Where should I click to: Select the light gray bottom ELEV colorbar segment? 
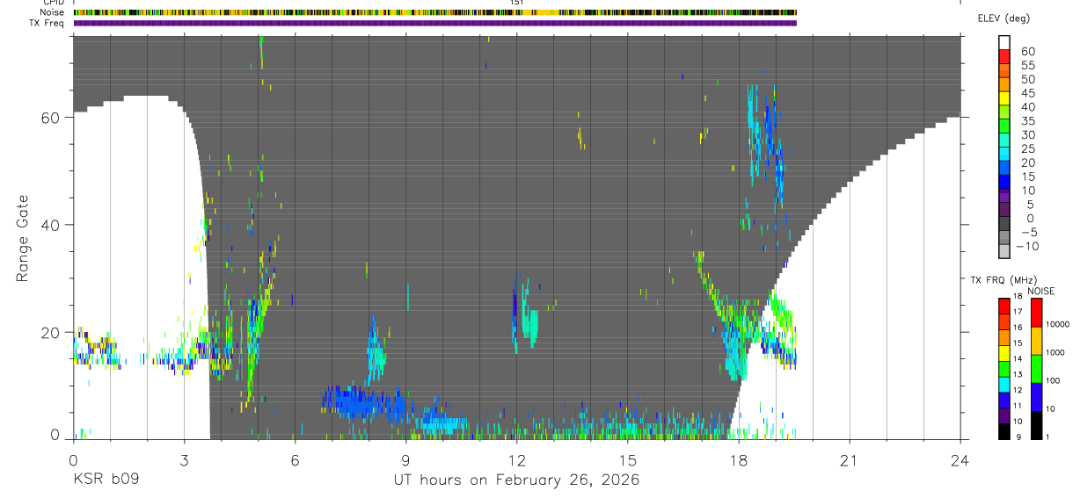[1004, 252]
